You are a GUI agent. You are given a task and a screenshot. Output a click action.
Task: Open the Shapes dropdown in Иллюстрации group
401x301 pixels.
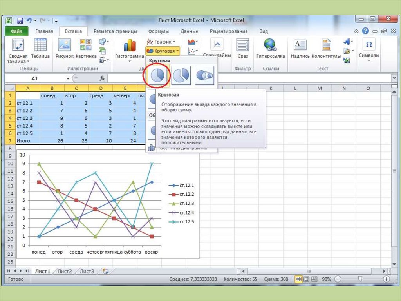(103, 42)
